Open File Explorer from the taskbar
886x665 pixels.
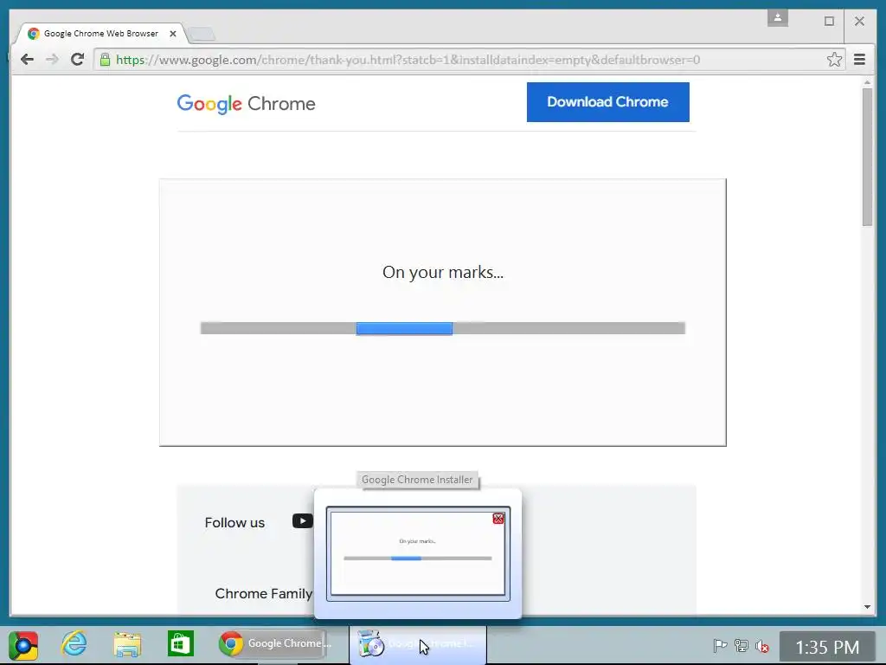click(x=127, y=644)
